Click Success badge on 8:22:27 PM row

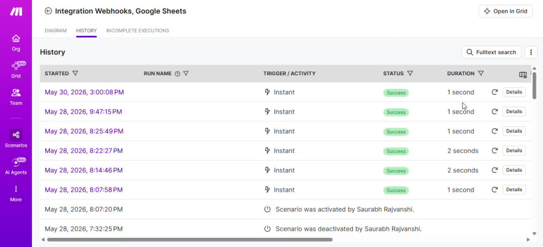(396, 151)
